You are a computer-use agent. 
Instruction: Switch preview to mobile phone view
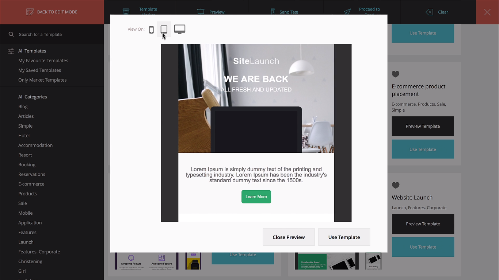[151, 30]
